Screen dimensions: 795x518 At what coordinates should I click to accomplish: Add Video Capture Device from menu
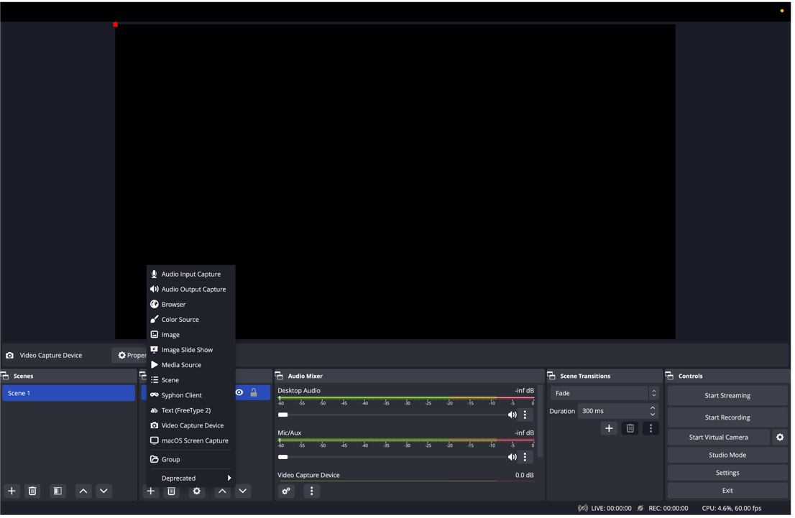point(191,427)
